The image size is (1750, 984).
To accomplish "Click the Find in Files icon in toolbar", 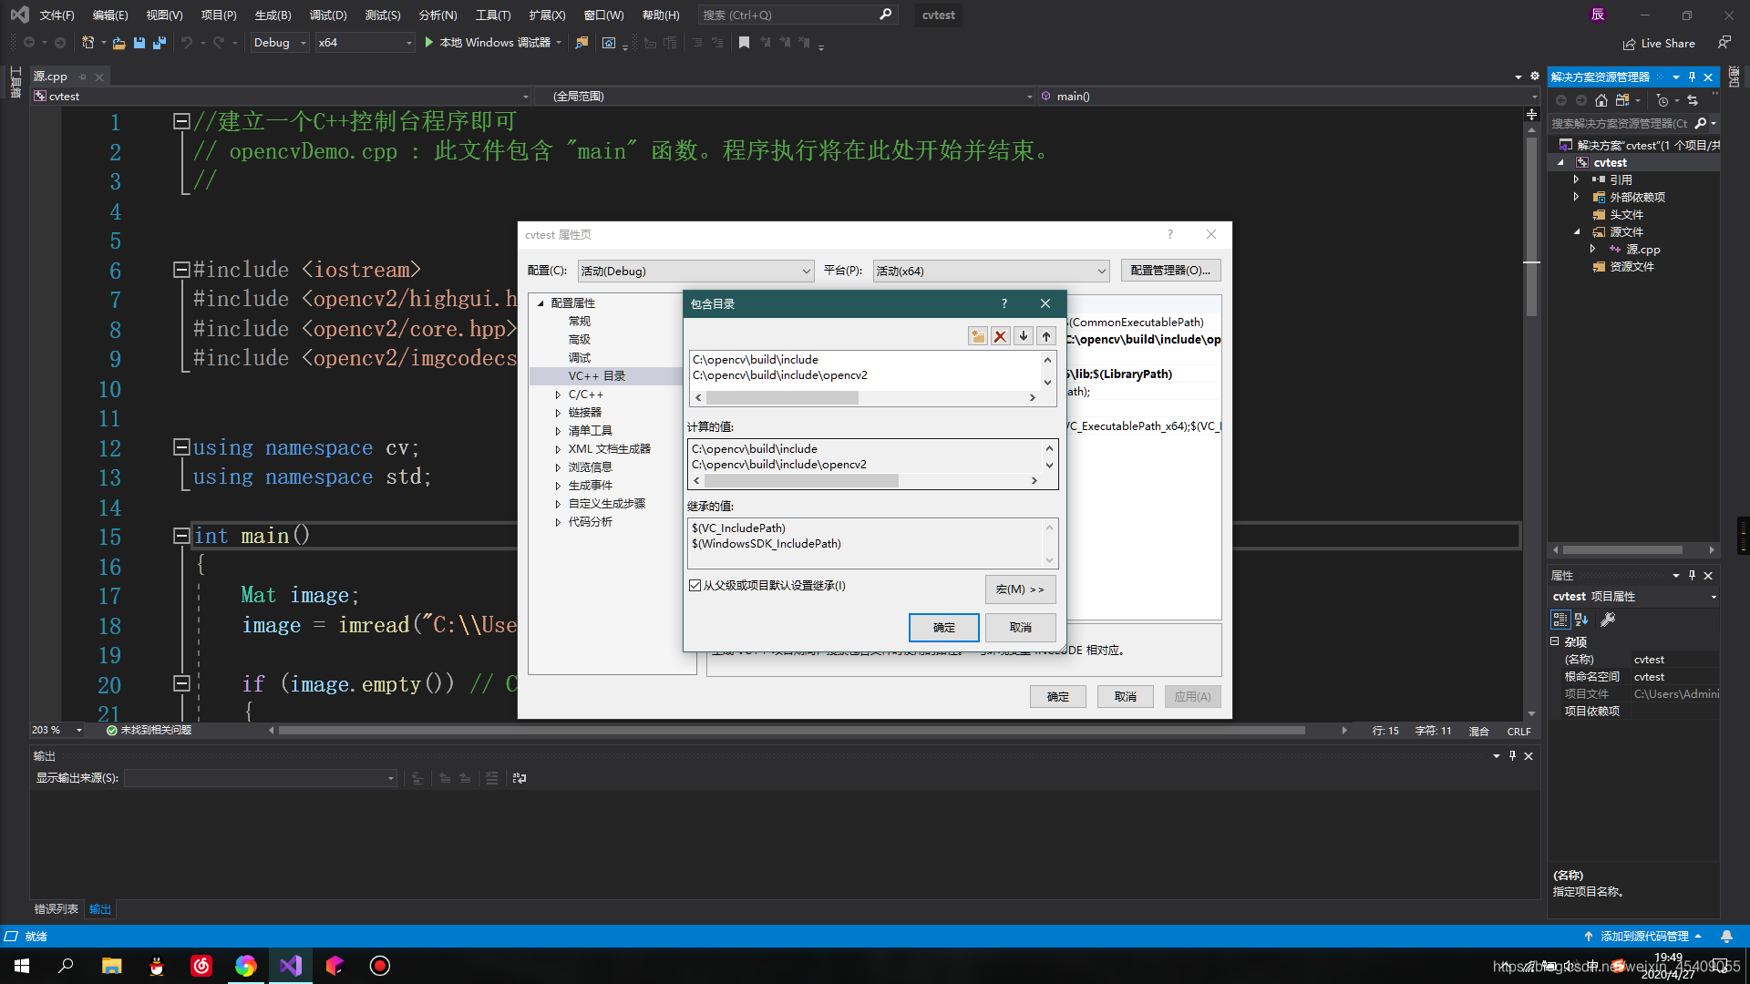I will (x=582, y=43).
